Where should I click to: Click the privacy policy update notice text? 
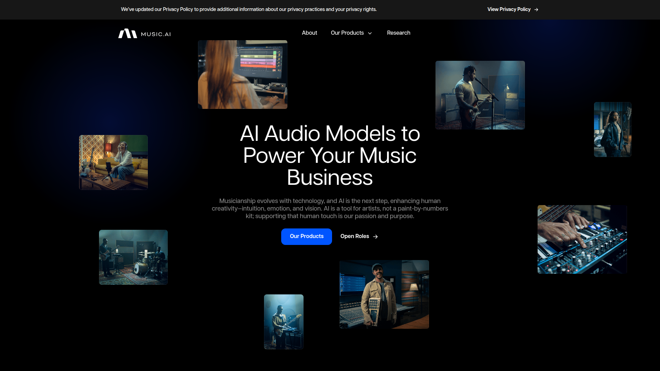(x=249, y=9)
